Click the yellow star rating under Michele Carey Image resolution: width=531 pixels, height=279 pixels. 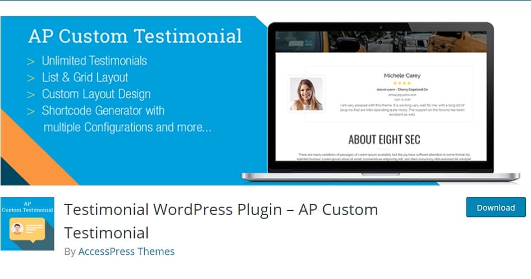click(402, 83)
